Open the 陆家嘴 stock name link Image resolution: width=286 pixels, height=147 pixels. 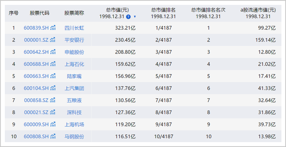click(x=74, y=76)
